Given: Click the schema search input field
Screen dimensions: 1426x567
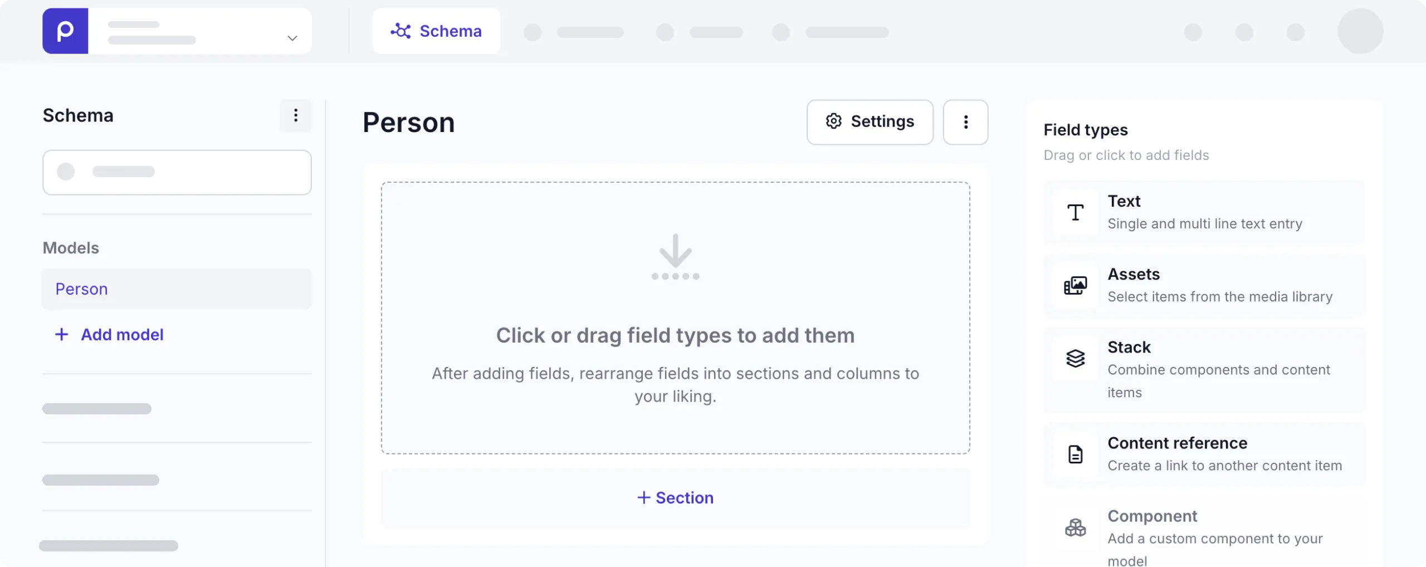Looking at the screenshot, I should tap(177, 172).
